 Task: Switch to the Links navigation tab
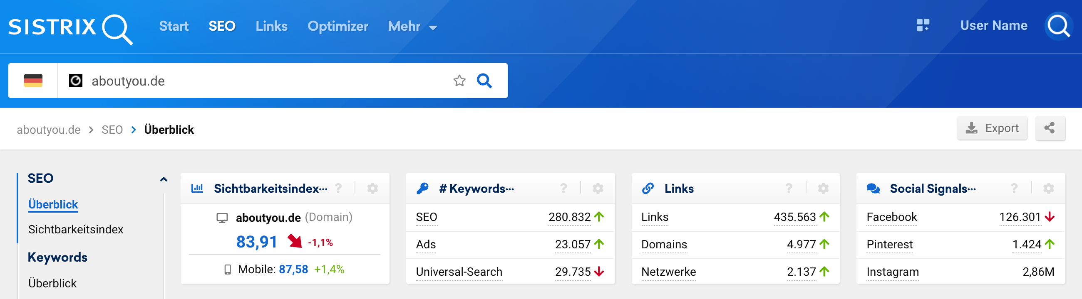point(271,27)
